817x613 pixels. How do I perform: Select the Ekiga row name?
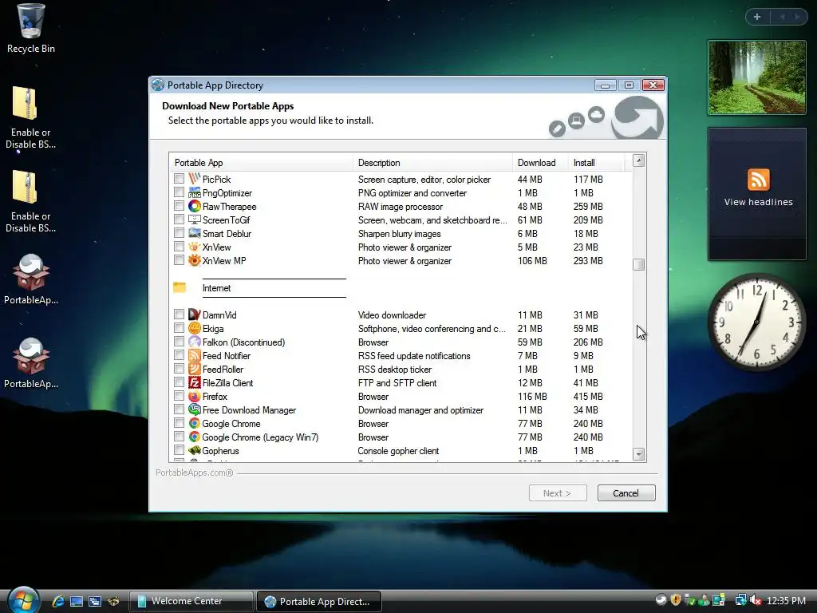point(213,328)
